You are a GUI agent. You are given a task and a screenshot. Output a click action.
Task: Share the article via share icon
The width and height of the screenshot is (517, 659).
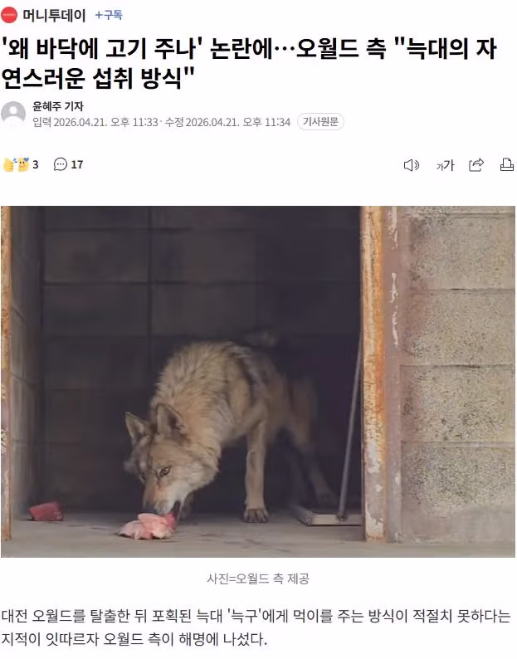click(476, 165)
